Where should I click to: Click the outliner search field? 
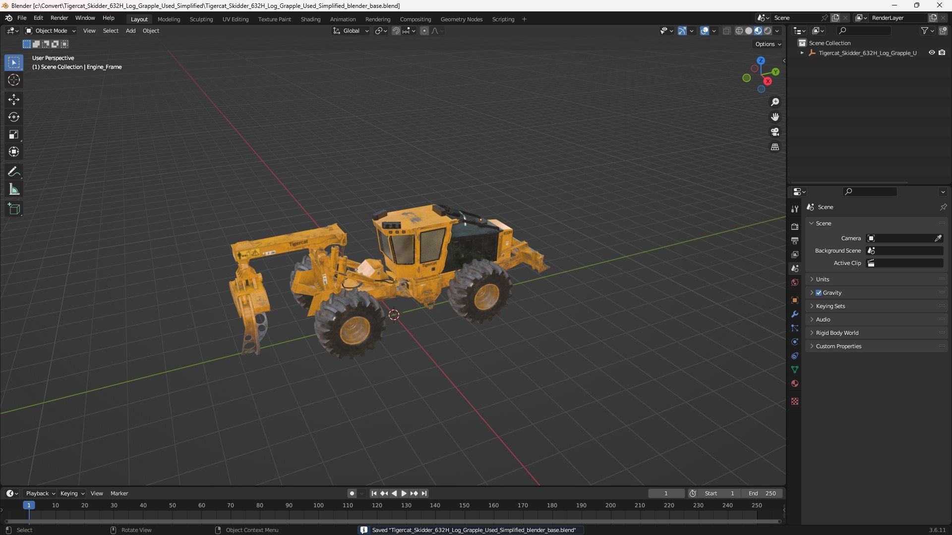863,31
